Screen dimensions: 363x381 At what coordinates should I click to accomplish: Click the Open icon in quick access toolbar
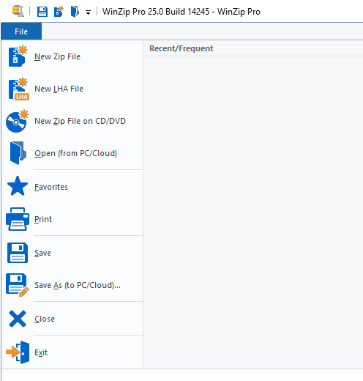(75, 12)
